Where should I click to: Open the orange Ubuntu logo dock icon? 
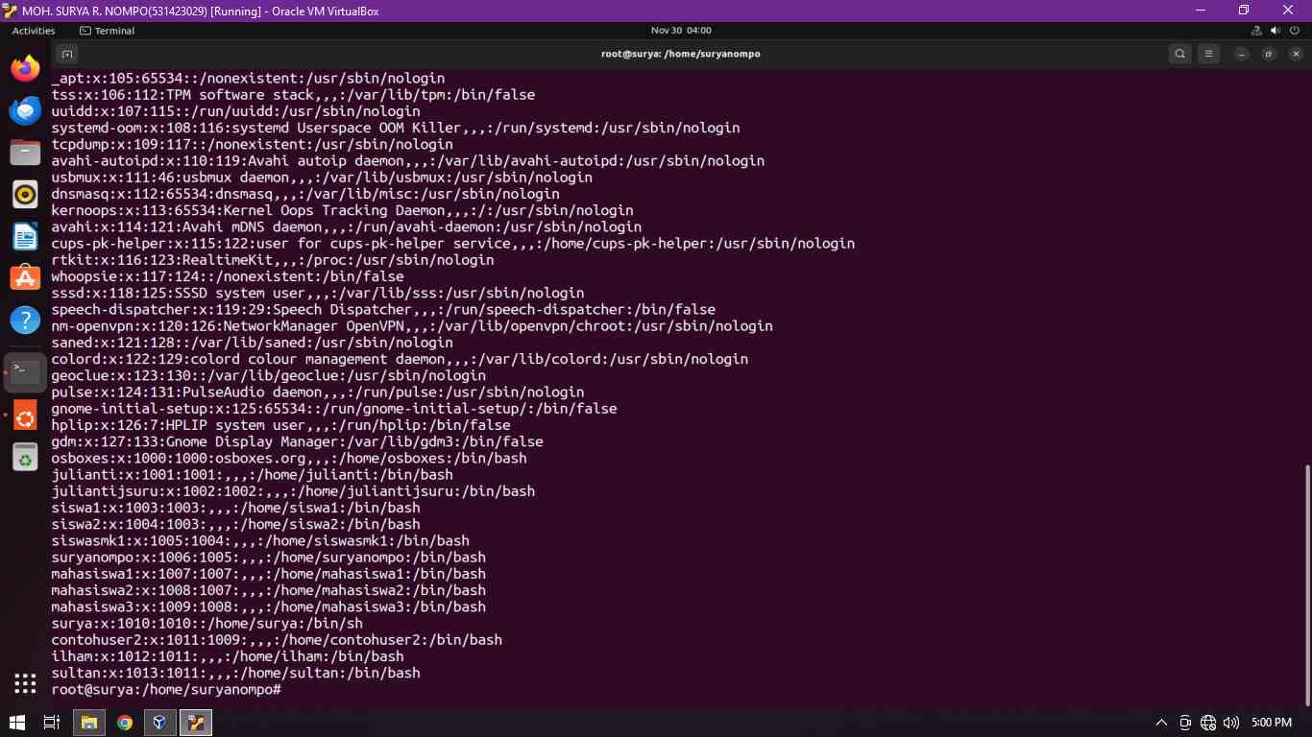[25, 416]
